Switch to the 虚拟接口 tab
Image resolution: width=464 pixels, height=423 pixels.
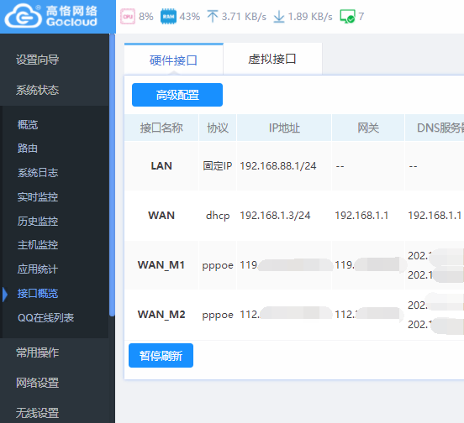pos(272,59)
